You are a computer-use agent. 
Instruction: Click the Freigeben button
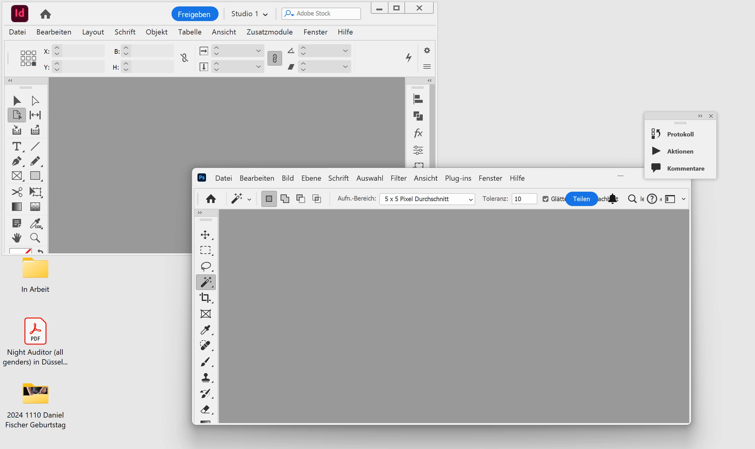click(194, 14)
